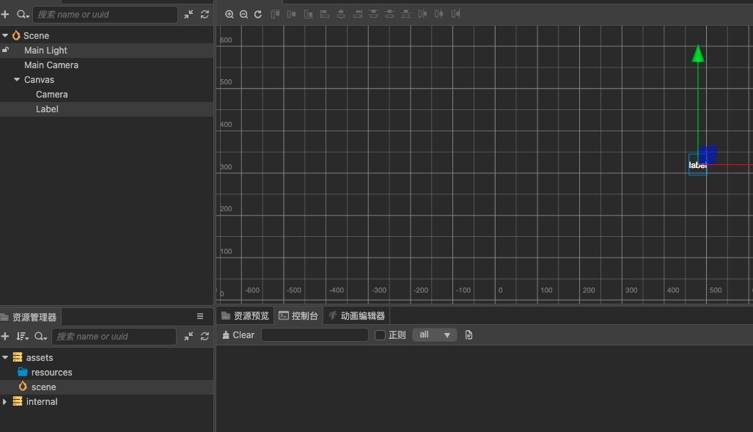Image resolution: width=753 pixels, height=432 pixels.
Task: Align selected nodes to left edge
Action: [325, 14]
